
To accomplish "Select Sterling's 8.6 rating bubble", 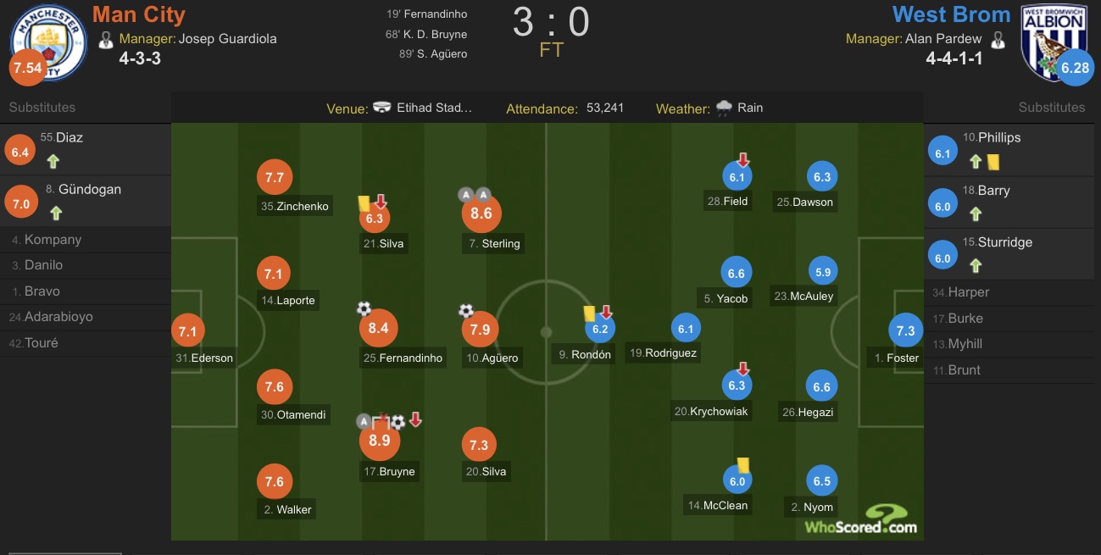I will coord(481,214).
